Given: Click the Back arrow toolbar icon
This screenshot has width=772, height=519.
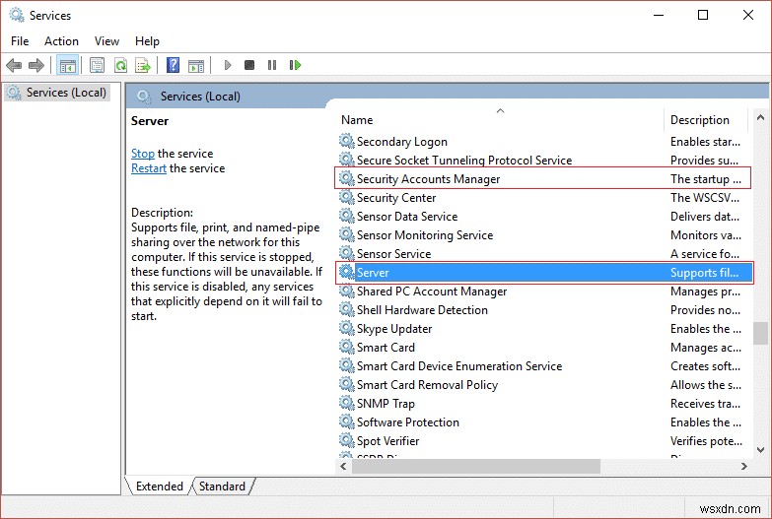Looking at the screenshot, I should [x=14, y=65].
